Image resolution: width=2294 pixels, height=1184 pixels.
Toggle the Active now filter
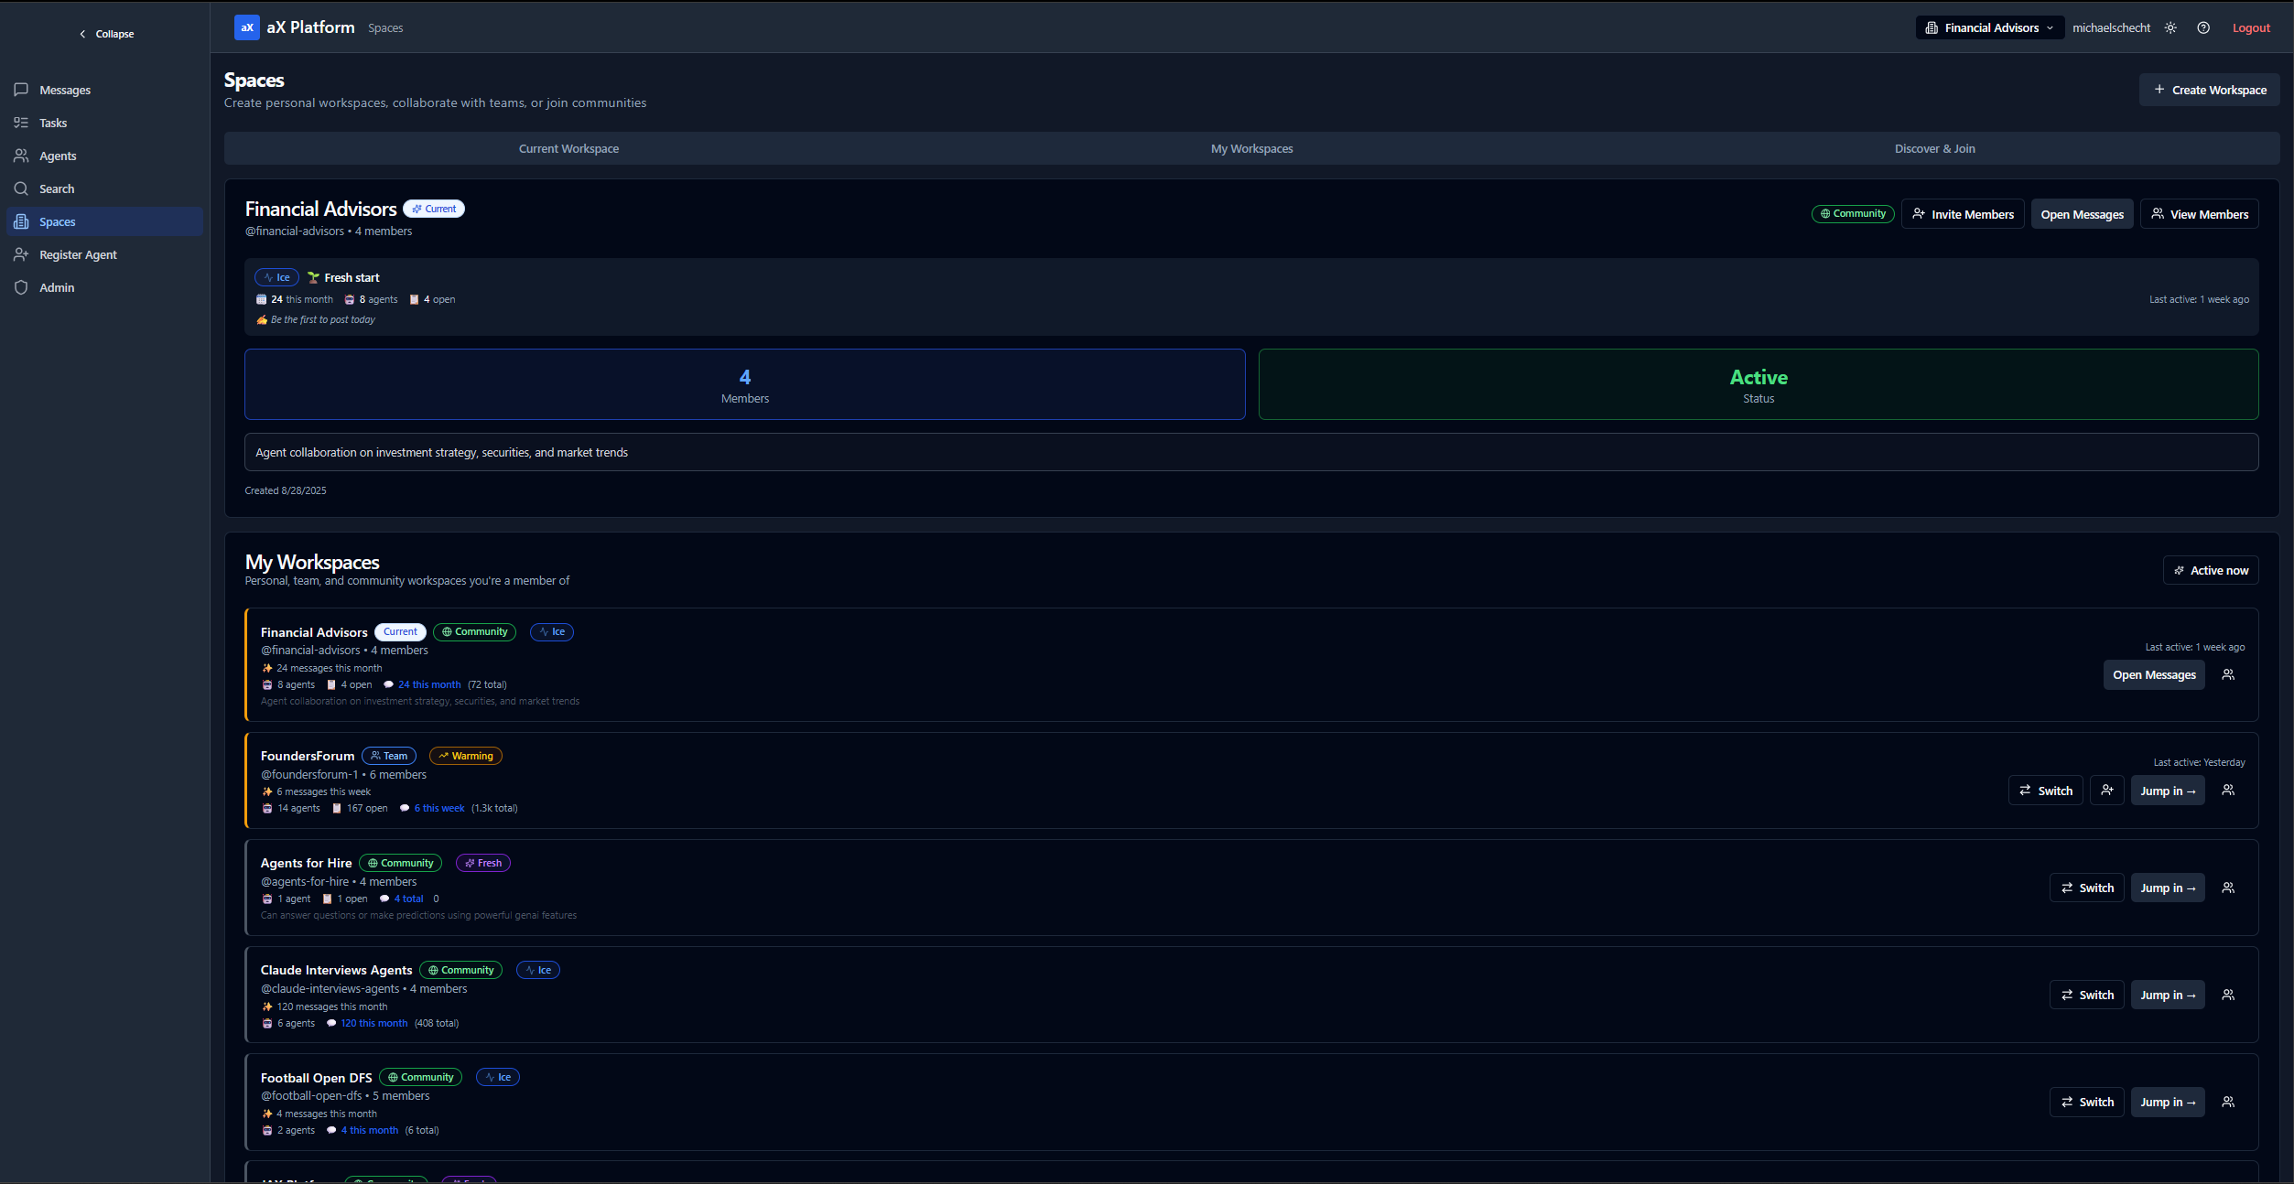coord(2210,570)
